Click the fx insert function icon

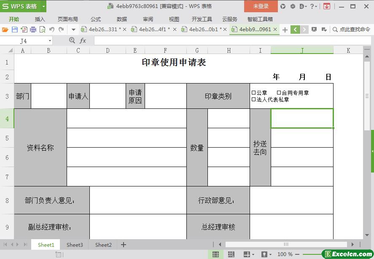[x=83, y=40]
